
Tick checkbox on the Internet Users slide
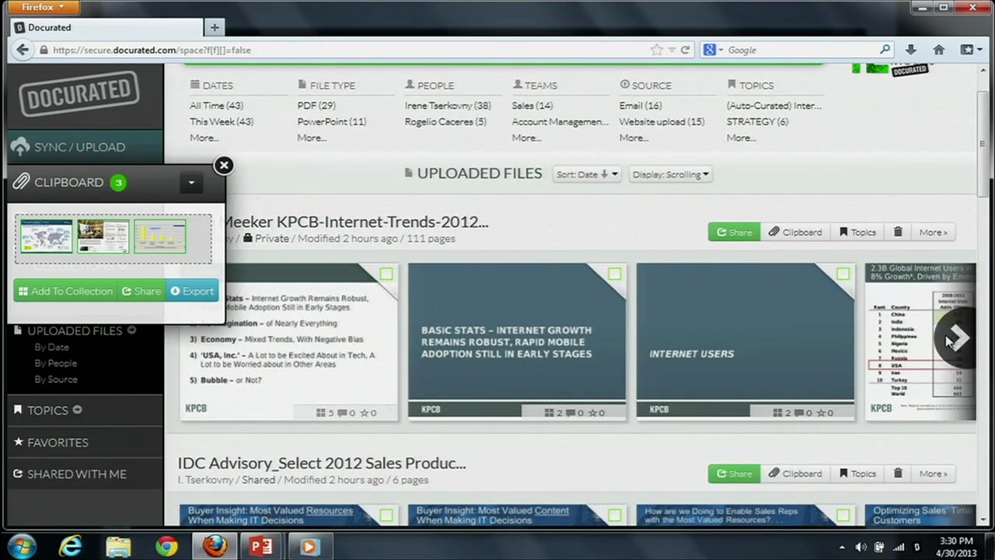pos(843,274)
